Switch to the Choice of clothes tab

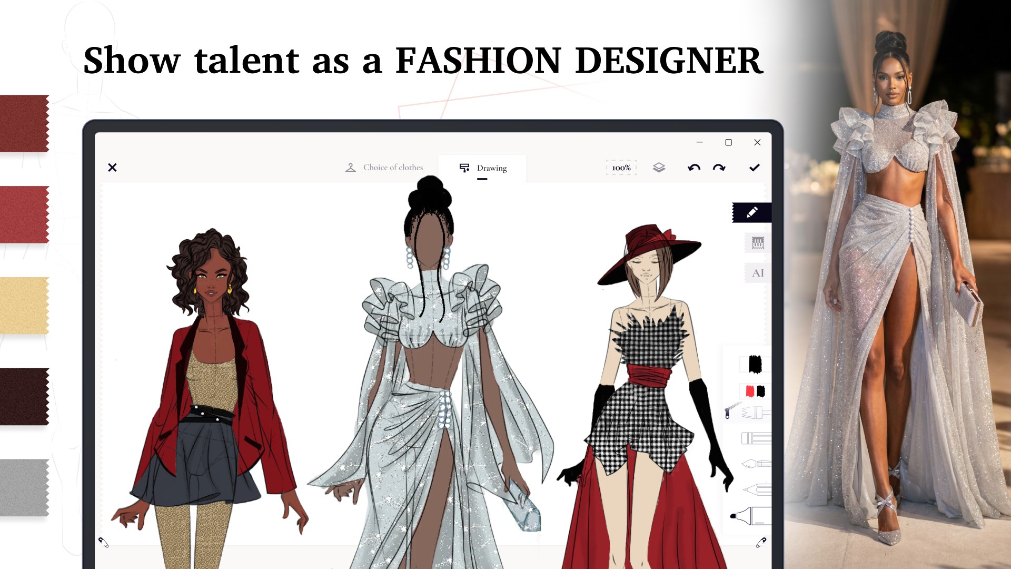384,168
